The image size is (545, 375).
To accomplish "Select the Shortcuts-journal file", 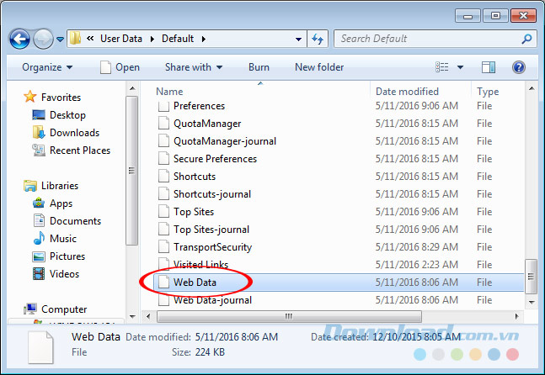I will [212, 194].
